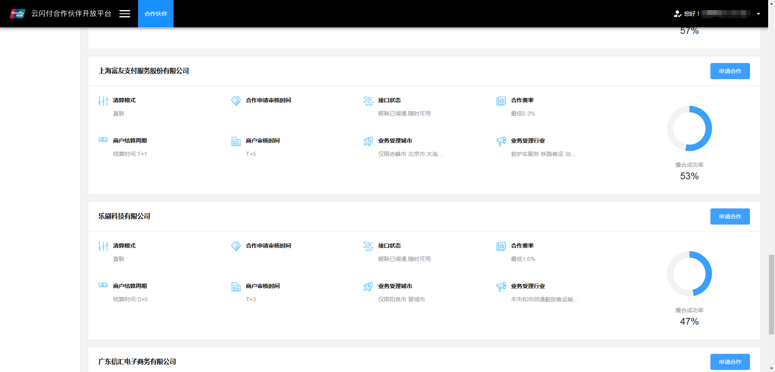775x372 pixels.
Task: Click the UnionPay logo in the header
Action: point(17,14)
